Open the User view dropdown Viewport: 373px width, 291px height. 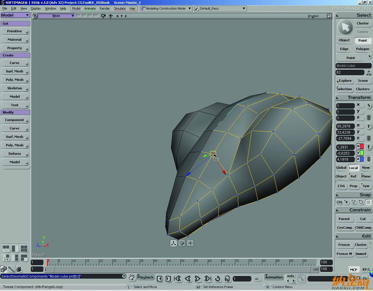57,16
